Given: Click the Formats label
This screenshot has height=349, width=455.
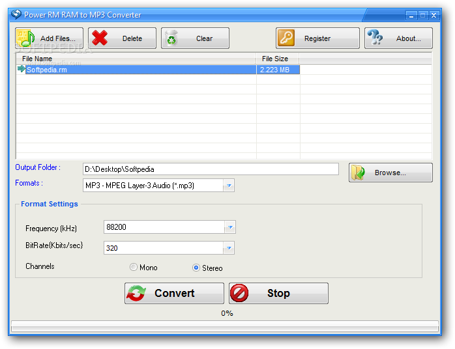Looking at the screenshot, I should (29, 183).
